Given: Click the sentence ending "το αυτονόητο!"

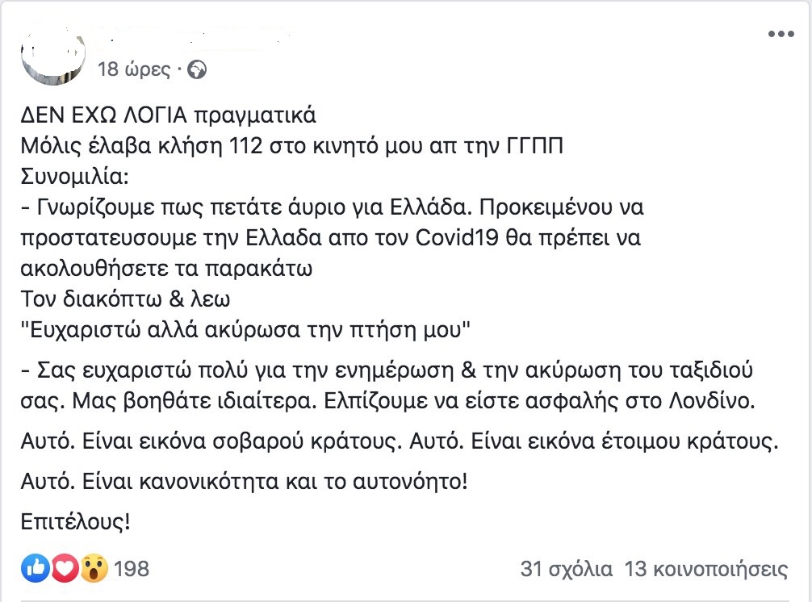Looking at the screenshot, I should [245, 482].
